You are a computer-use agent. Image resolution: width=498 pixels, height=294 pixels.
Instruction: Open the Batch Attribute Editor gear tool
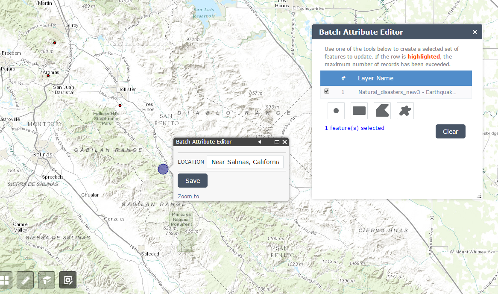(x=67, y=280)
